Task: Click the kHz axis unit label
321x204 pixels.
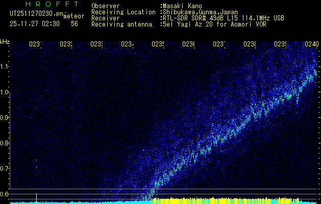Action: 5,42
